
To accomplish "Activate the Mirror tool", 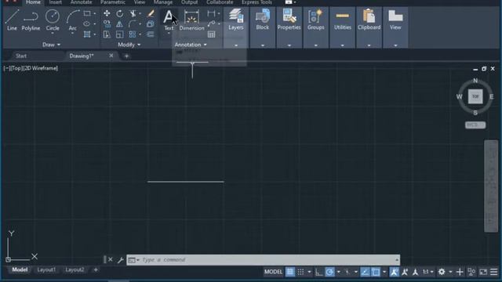I will (119, 24).
